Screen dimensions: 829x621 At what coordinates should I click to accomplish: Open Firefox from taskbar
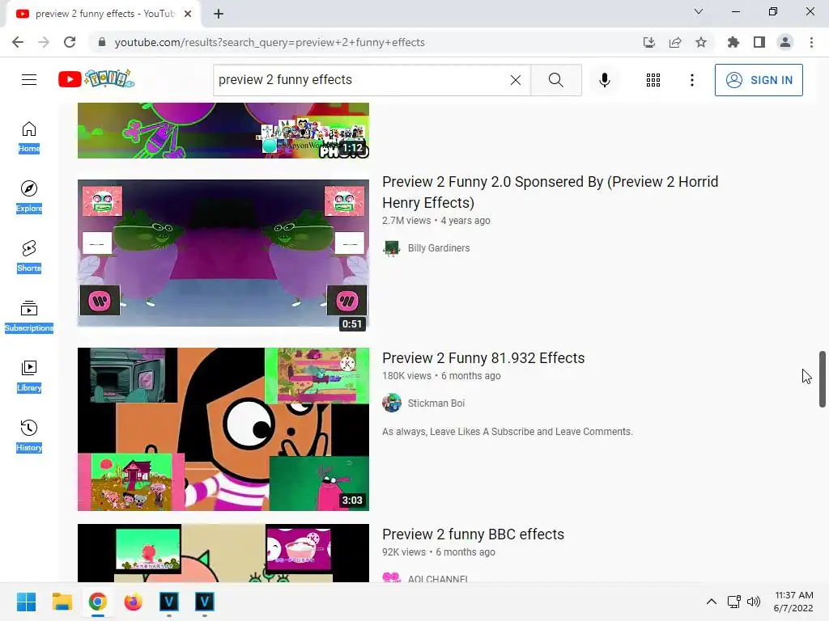134,602
